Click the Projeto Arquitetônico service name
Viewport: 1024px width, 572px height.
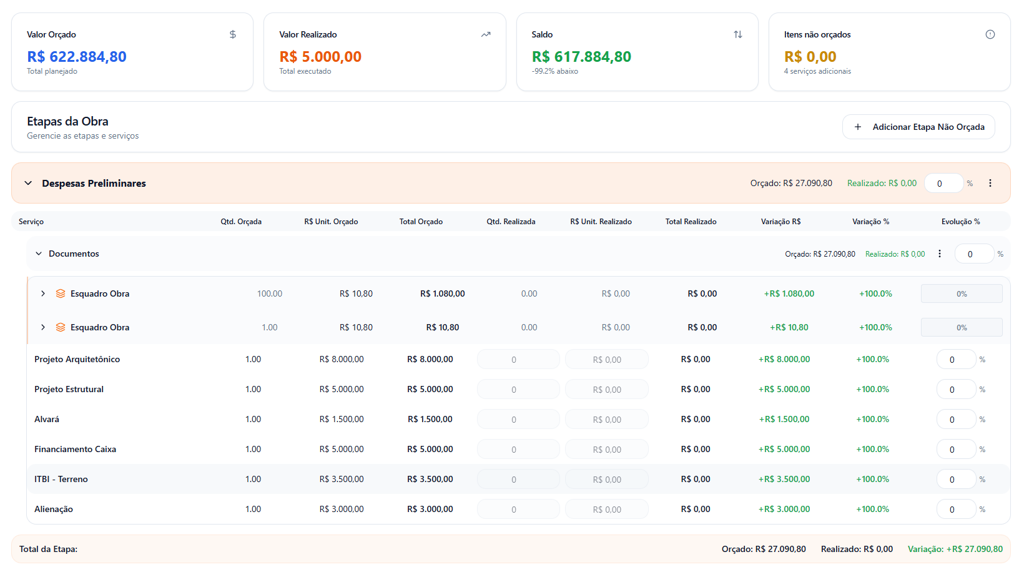tap(77, 359)
